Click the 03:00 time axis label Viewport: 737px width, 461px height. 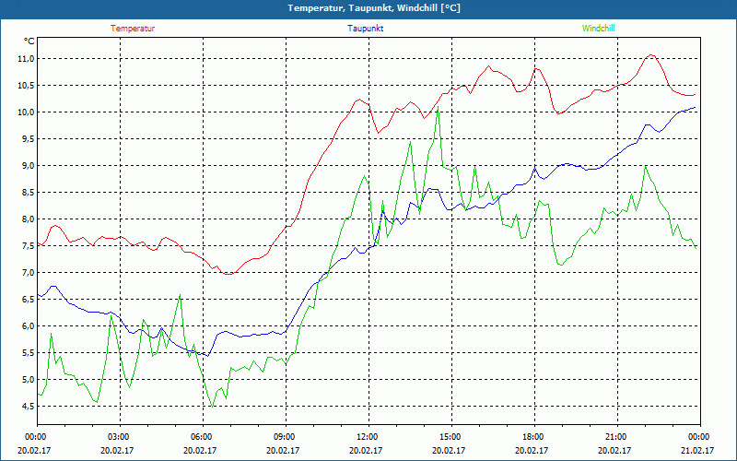pos(121,437)
